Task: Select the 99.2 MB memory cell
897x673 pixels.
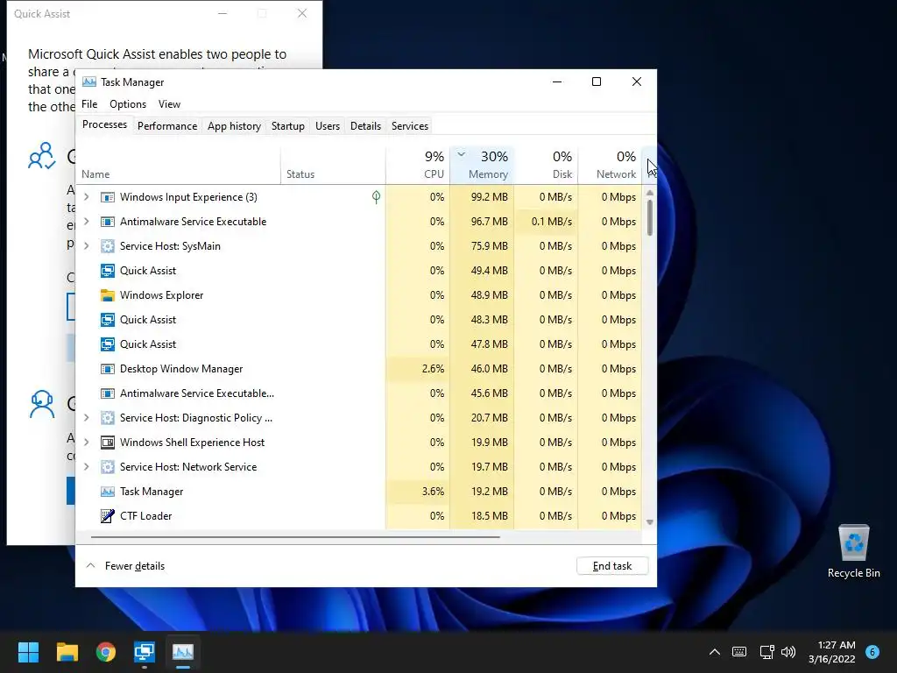Action: tap(483, 197)
